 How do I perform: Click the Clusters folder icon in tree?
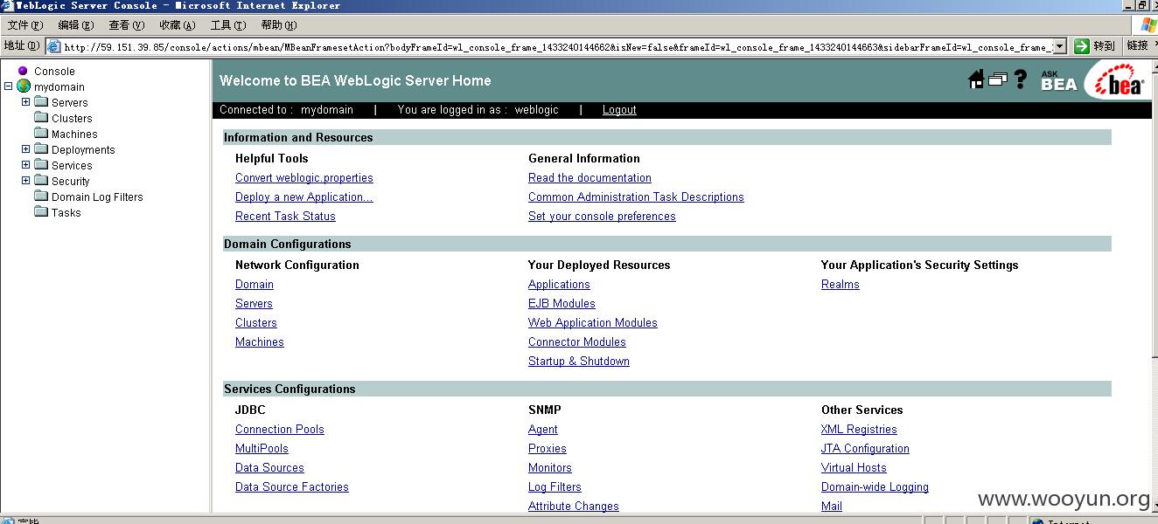click(41, 118)
